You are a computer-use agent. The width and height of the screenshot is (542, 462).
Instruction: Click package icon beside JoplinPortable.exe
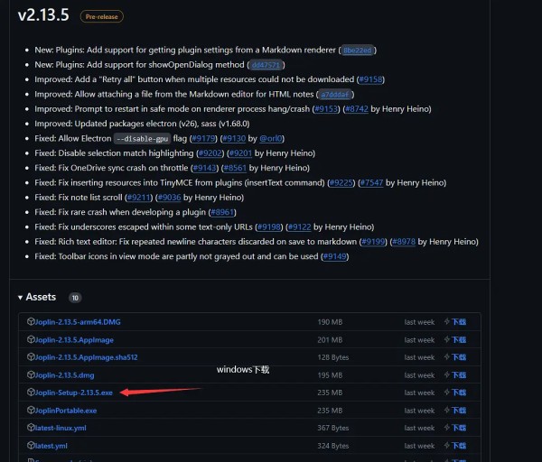click(31, 410)
